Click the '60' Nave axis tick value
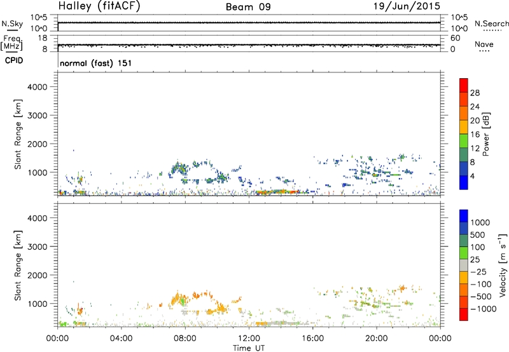This screenshot has width=509, height=352. click(455, 38)
